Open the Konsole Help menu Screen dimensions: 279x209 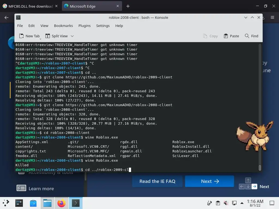click(x=119, y=26)
